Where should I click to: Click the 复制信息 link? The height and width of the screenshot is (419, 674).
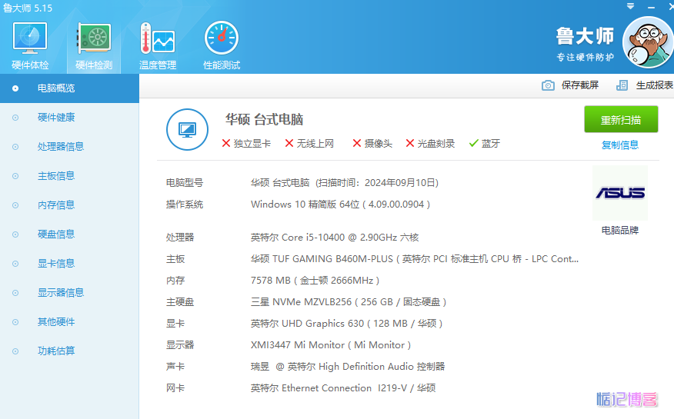(620, 145)
